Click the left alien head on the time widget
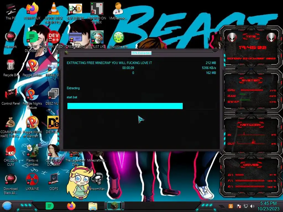This screenshot has width=283, height=212. pyautogui.click(x=232, y=37)
